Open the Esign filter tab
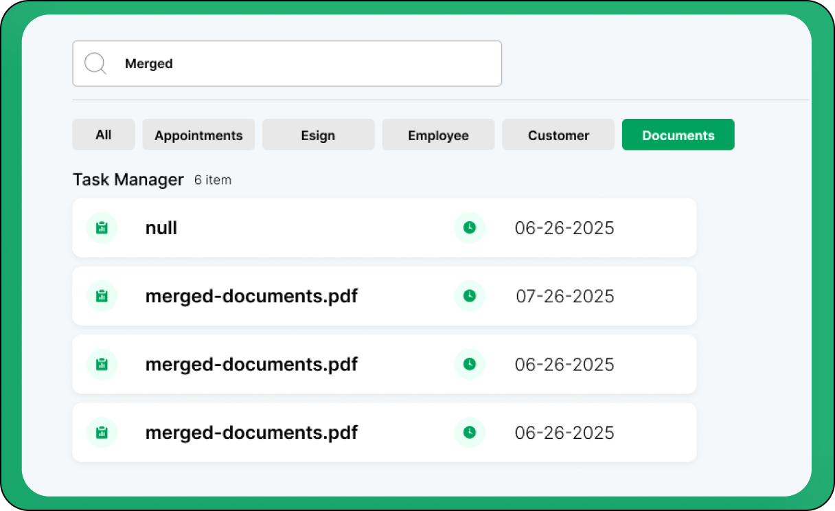835x511 pixels. pyautogui.click(x=318, y=135)
